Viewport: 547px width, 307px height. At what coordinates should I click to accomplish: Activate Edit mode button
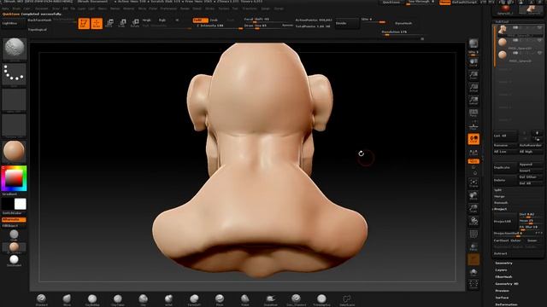(84, 23)
